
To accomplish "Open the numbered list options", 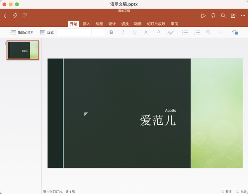I will pyautogui.click(x=197, y=32).
